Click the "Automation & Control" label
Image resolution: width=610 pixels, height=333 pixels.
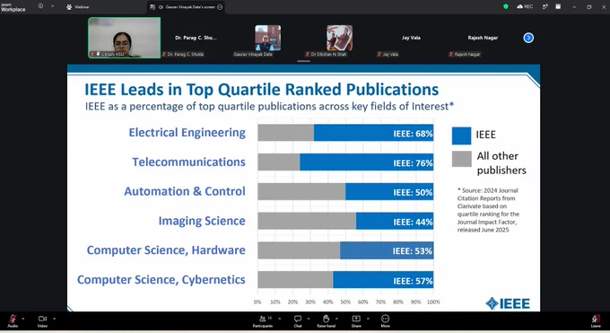click(x=185, y=191)
